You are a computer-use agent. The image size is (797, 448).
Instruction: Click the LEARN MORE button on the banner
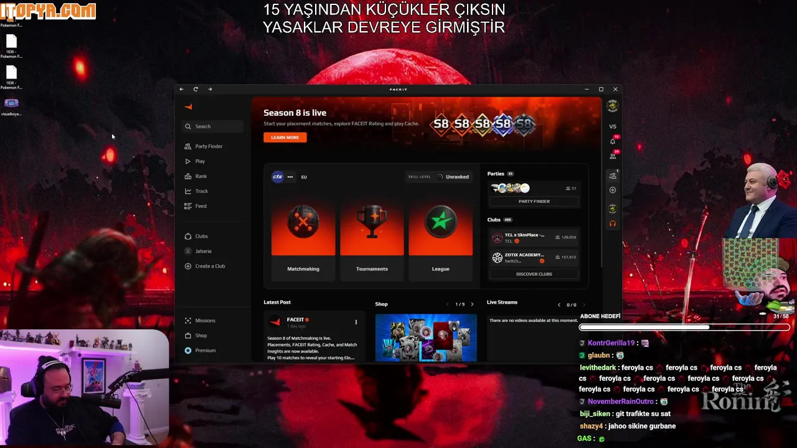point(285,138)
